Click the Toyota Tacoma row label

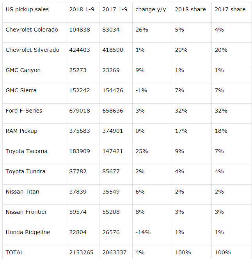27,151
